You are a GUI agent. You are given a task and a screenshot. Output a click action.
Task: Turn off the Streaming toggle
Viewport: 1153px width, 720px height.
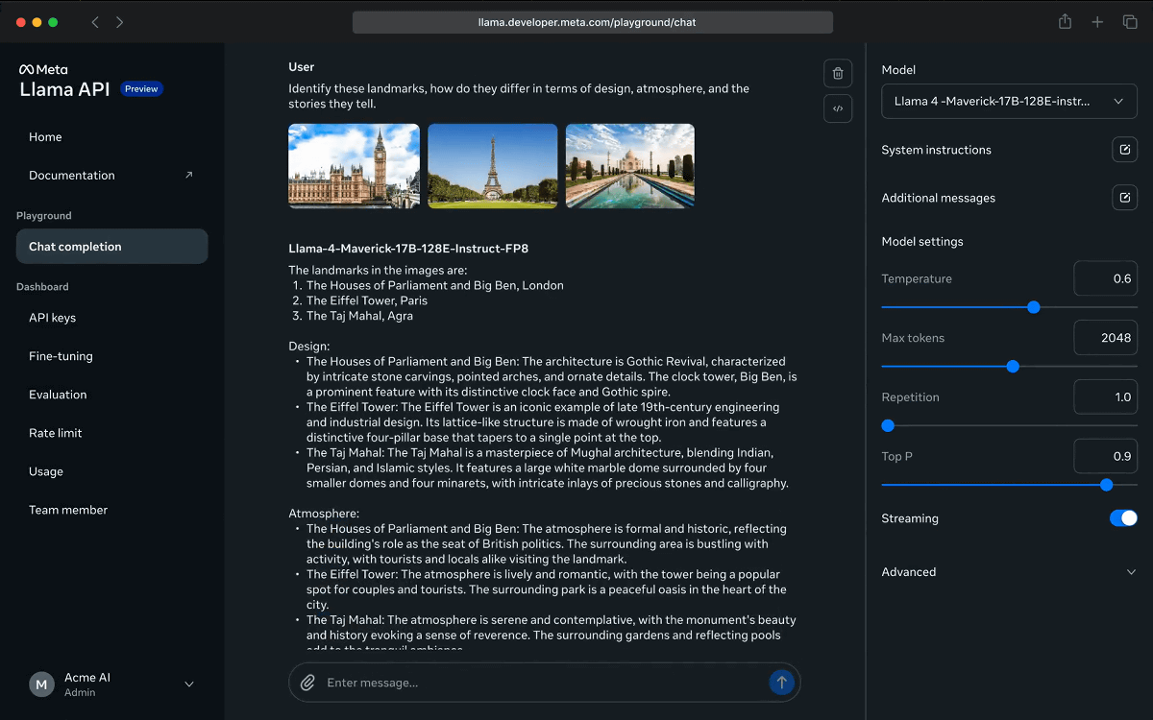(1123, 518)
